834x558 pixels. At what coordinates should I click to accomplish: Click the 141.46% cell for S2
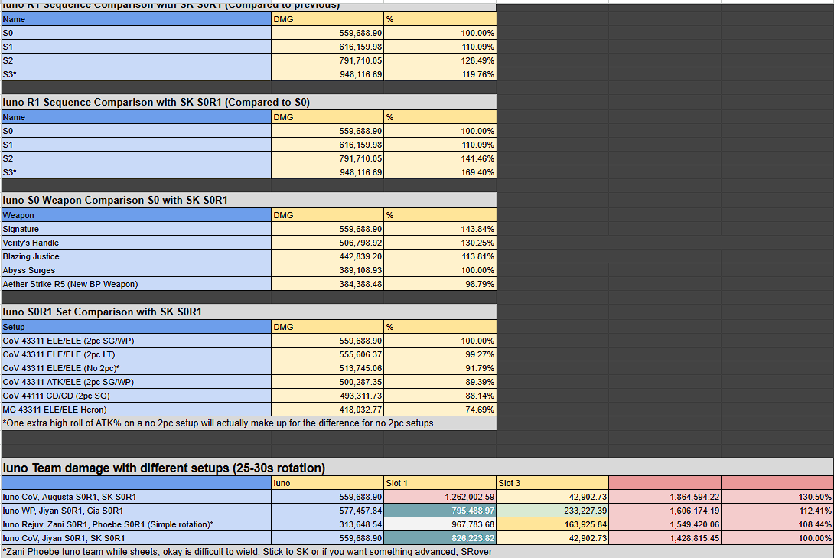point(440,158)
